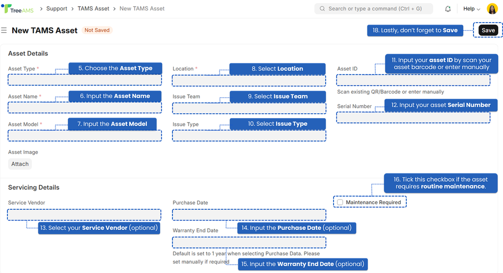The width and height of the screenshot is (503, 273).
Task: Open the Asset Type field
Action: coord(84,80)
